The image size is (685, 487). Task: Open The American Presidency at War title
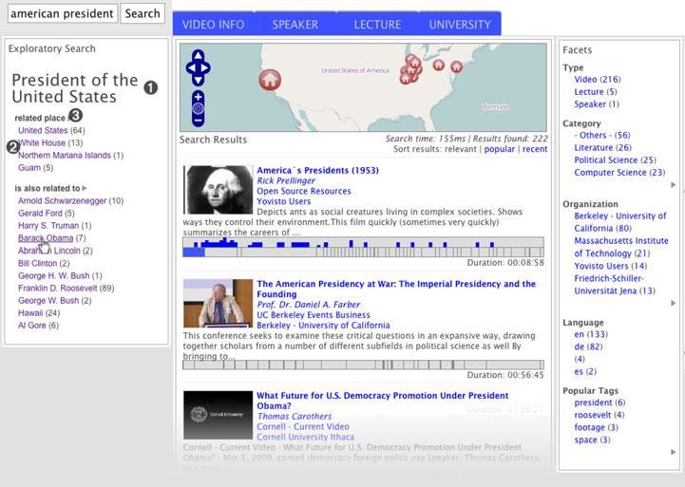[x=396, y=289]
